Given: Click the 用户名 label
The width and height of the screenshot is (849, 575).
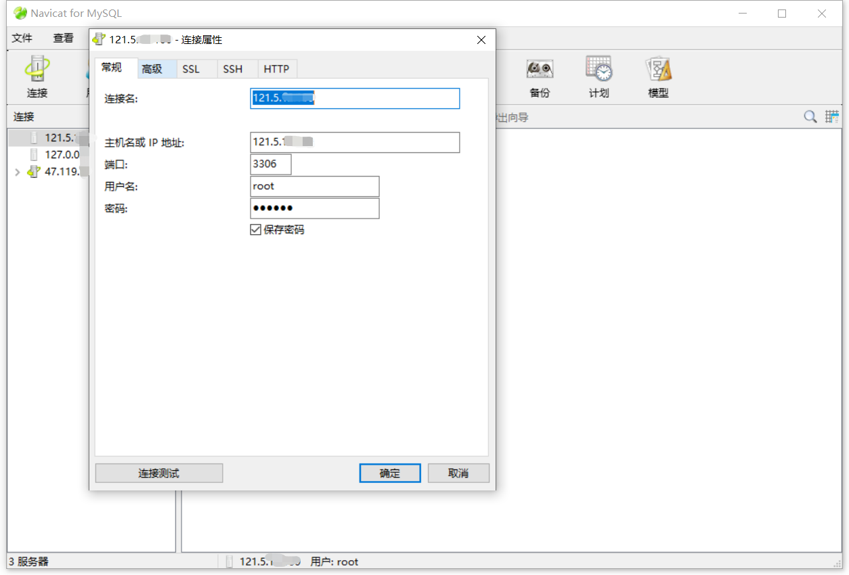Looking at the screenshot, I should pos(121,187).
